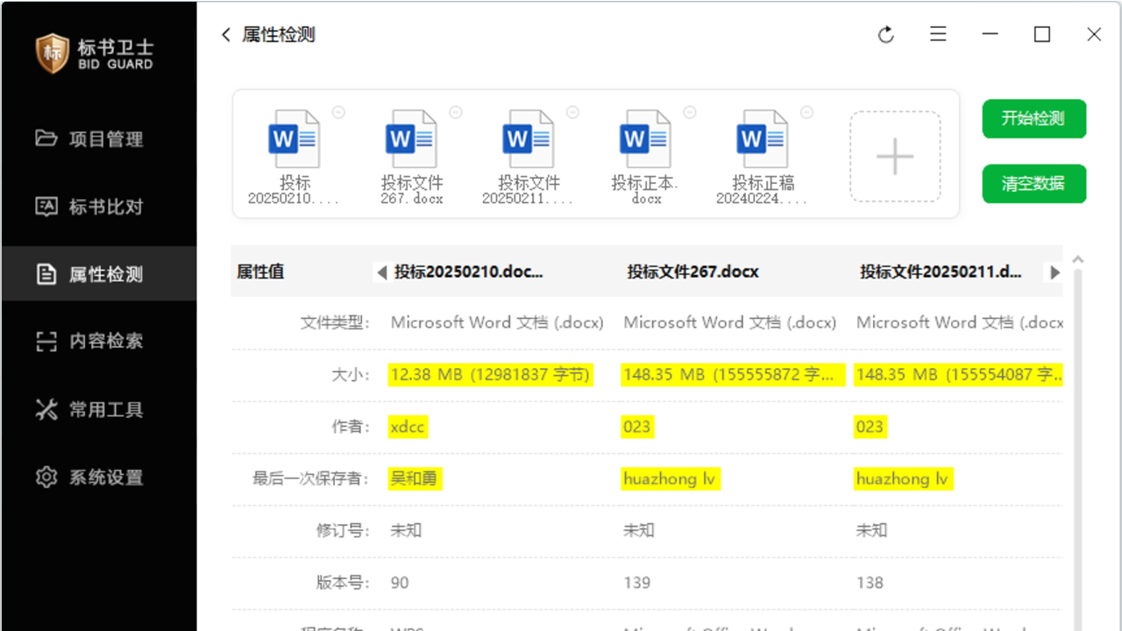
Task: Click the 清空数据 button
Action: point(1033,183)
